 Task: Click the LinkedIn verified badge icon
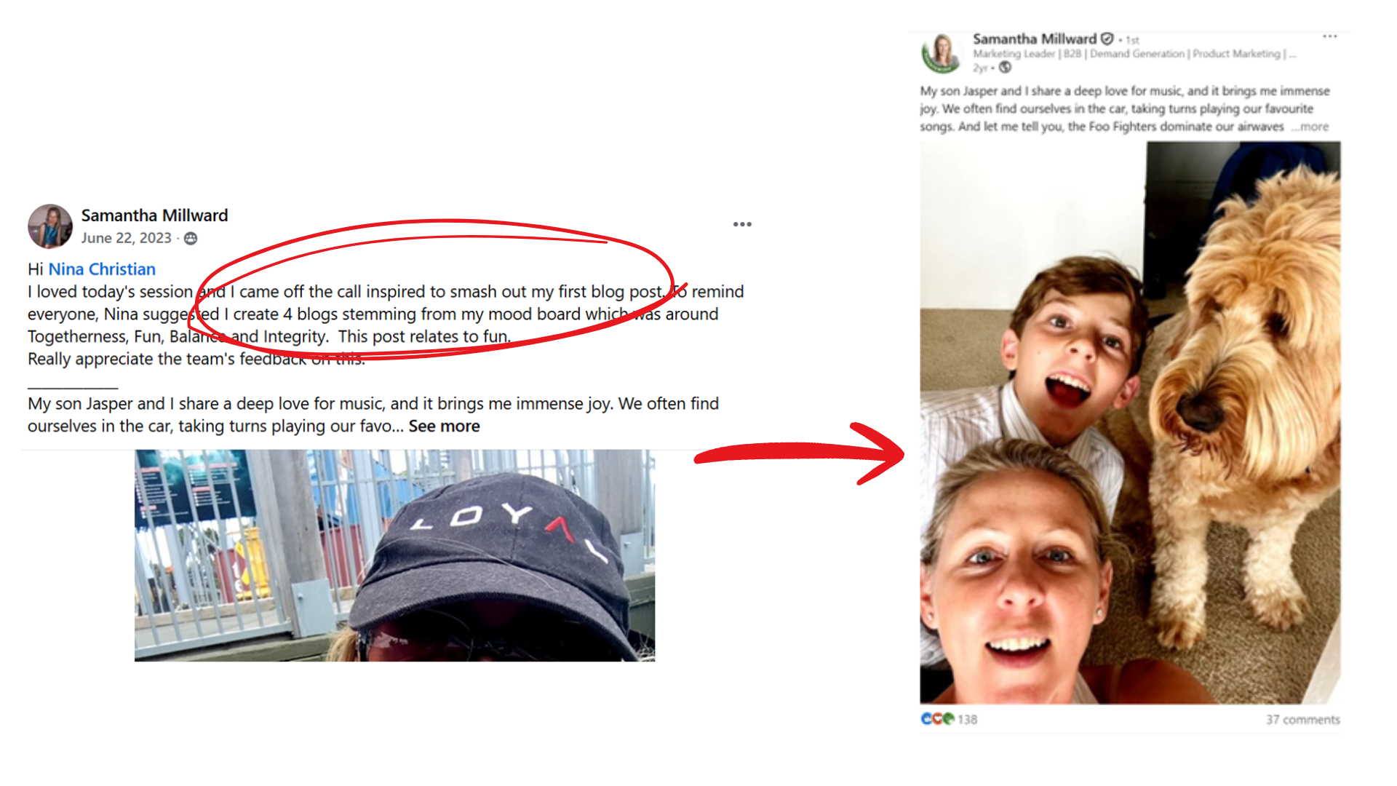tap(1107, 39)
